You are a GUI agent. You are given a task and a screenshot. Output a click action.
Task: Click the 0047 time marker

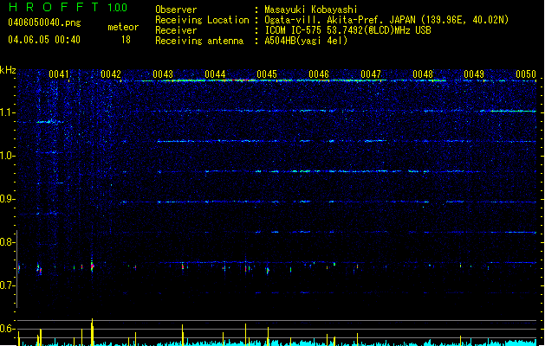coord(371,74)
